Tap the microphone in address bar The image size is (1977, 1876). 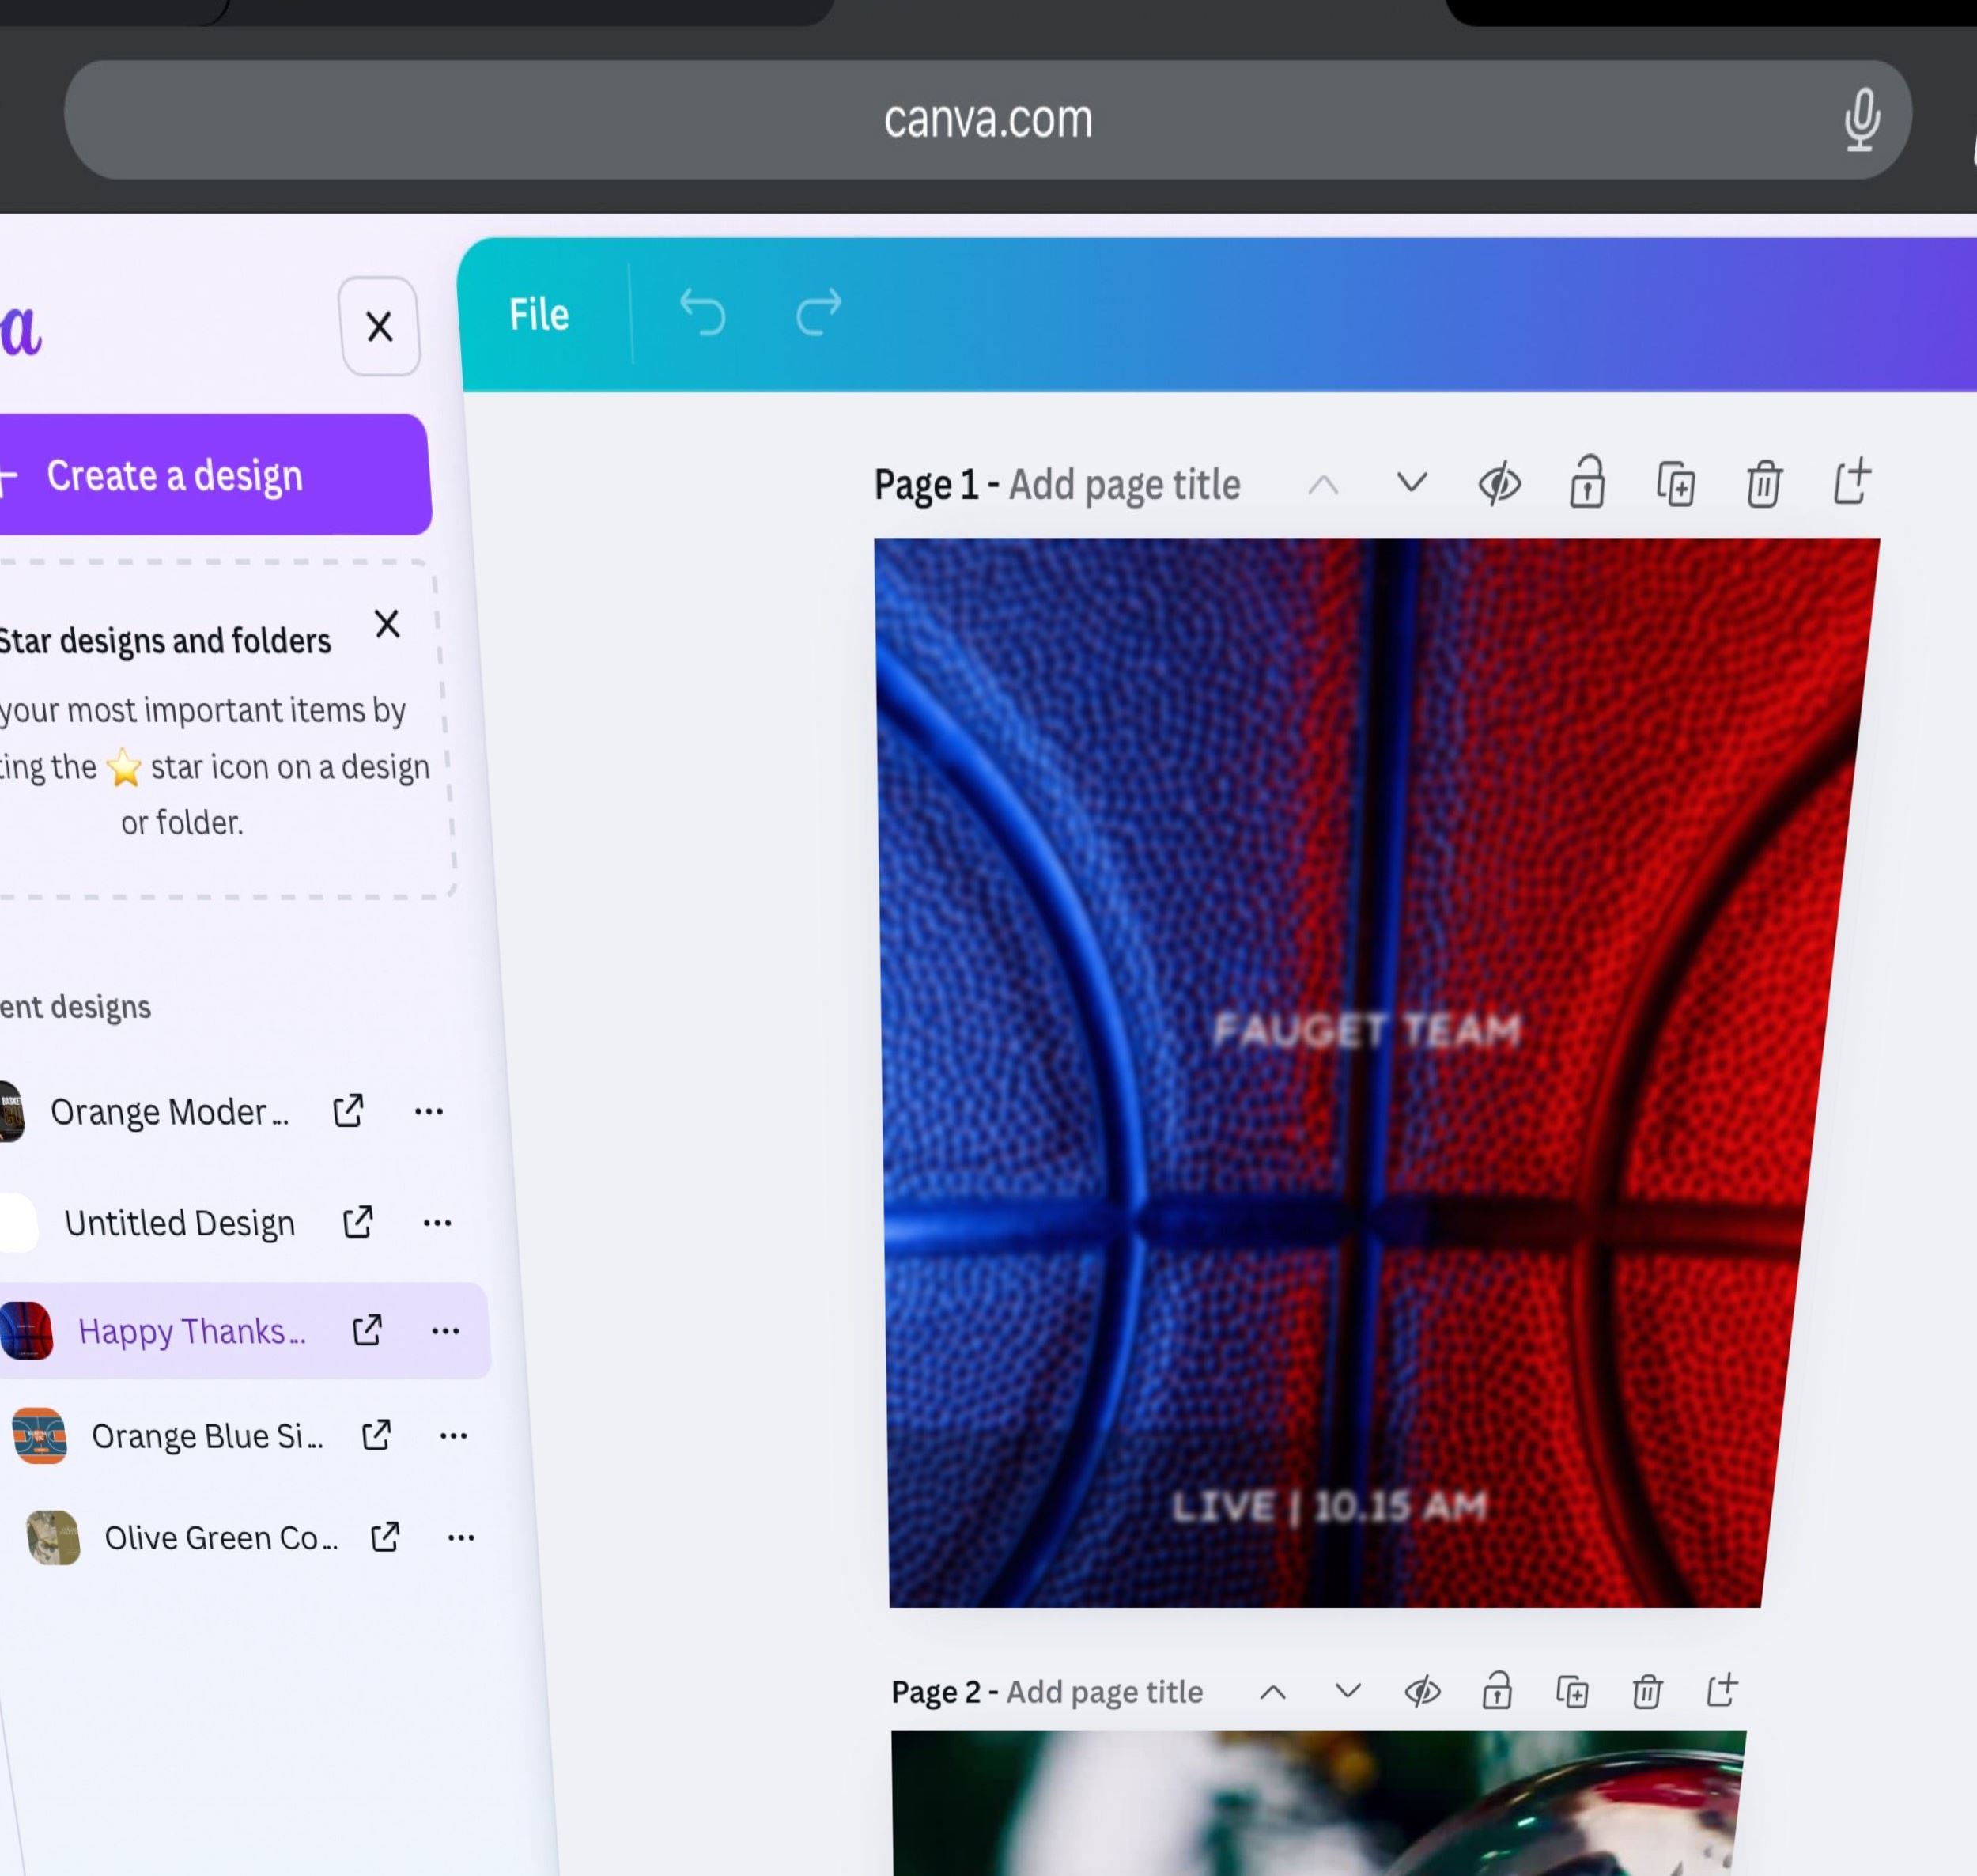point(1861,120)
